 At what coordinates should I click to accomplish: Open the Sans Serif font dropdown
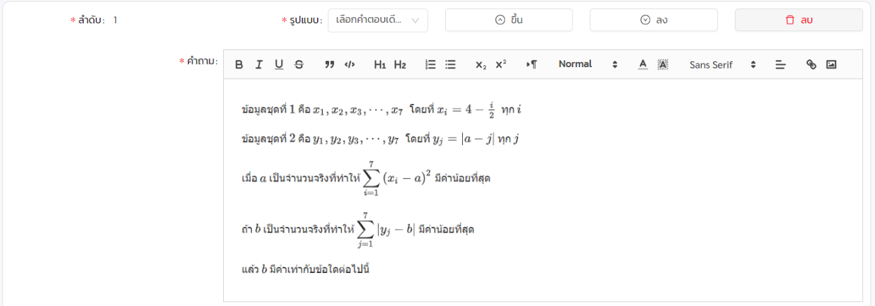pyautogui.click(x=722, y=64)
